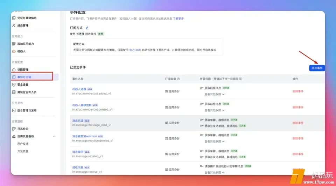336x186 pixels.
Task: Click 应用身份 in 消息撤回 row
Action: (172, 154)
